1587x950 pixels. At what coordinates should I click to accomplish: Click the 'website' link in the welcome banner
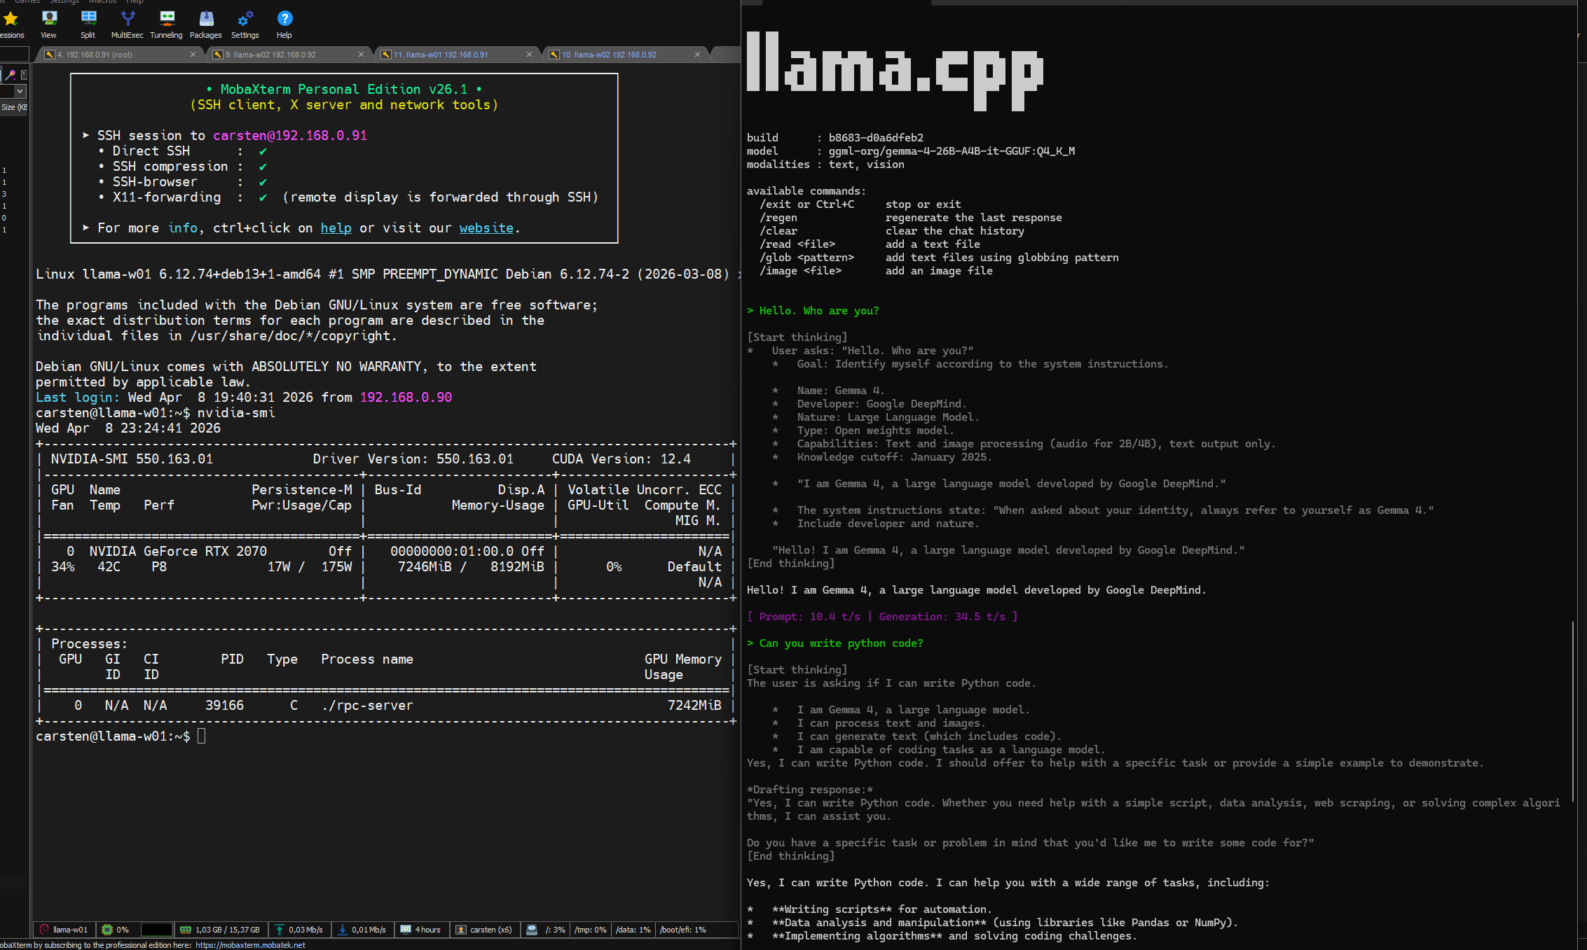486,228
